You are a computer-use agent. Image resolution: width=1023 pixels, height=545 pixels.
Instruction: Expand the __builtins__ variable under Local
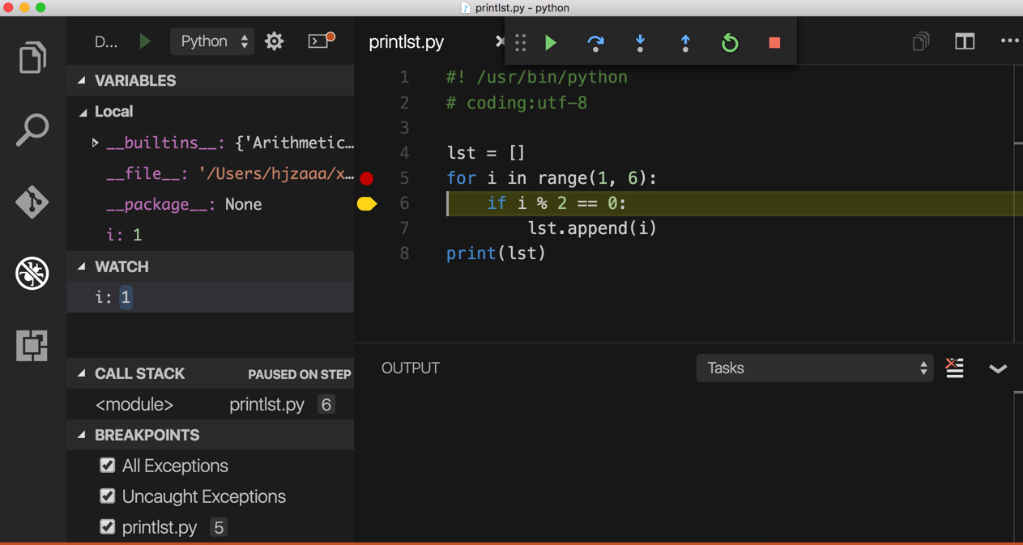[x=95, y=143]
